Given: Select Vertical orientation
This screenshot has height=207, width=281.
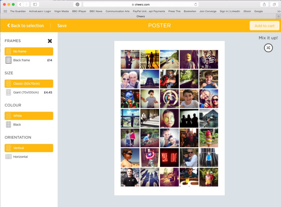Looking at the screenshot, I should [x=29, y=148].
